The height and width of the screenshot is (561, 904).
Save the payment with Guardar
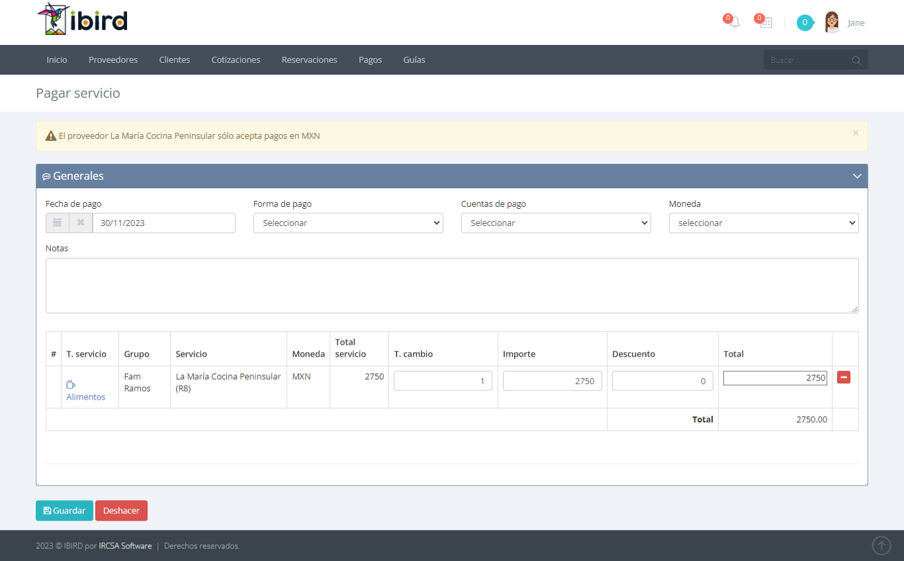click(64, 511)
